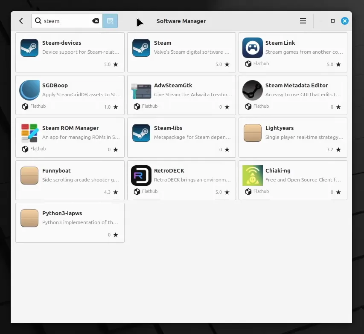The width and height of the screenshot is (364, 334).
Task: Maximize the Software Manager window
Action: tap(333, 21)
